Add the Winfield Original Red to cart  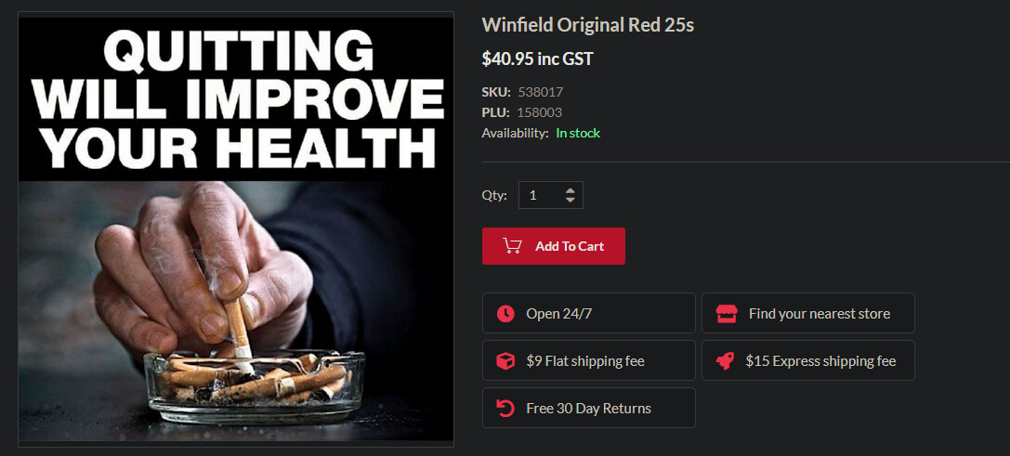[553, 246]
